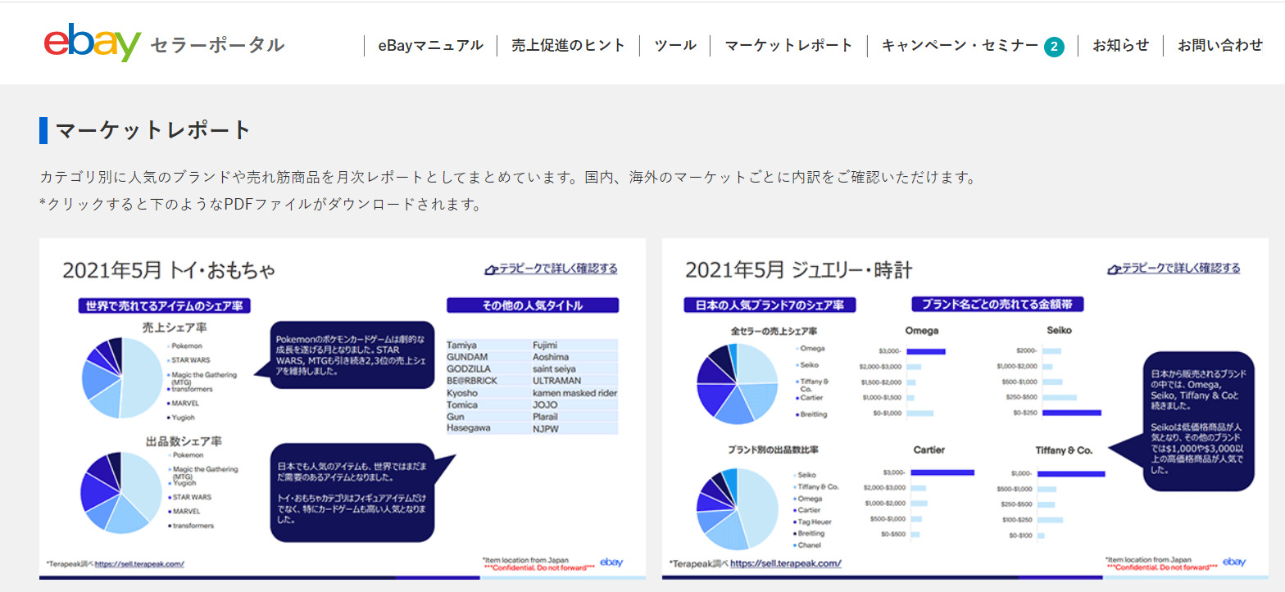Open the お問い合わせ menu item
The width and height of the screenshot is (1285, 592).
coord(1220,46)
